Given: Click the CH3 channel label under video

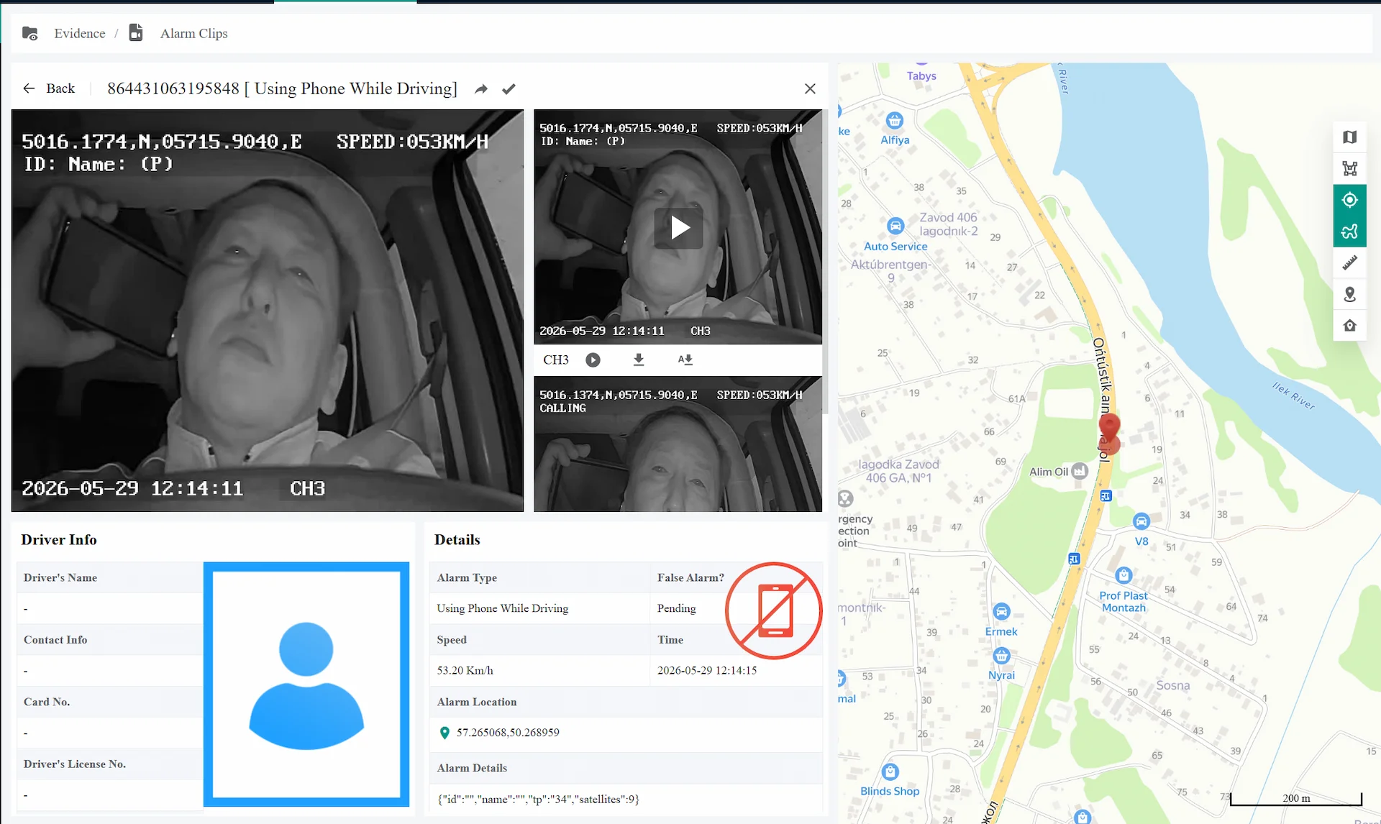Looking at the screenshot, I should (556, 360).
